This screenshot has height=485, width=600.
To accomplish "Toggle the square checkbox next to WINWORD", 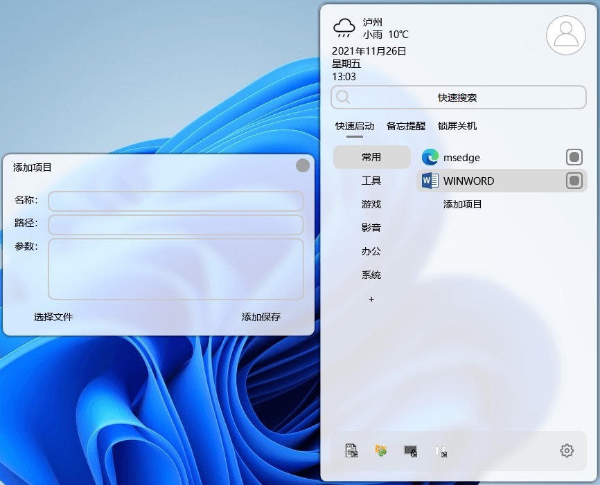I will pyautogui.click(x=574, y=181).
